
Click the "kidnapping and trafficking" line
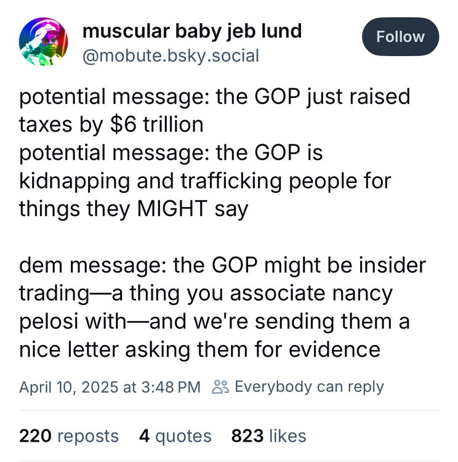[x=204, y=181]
